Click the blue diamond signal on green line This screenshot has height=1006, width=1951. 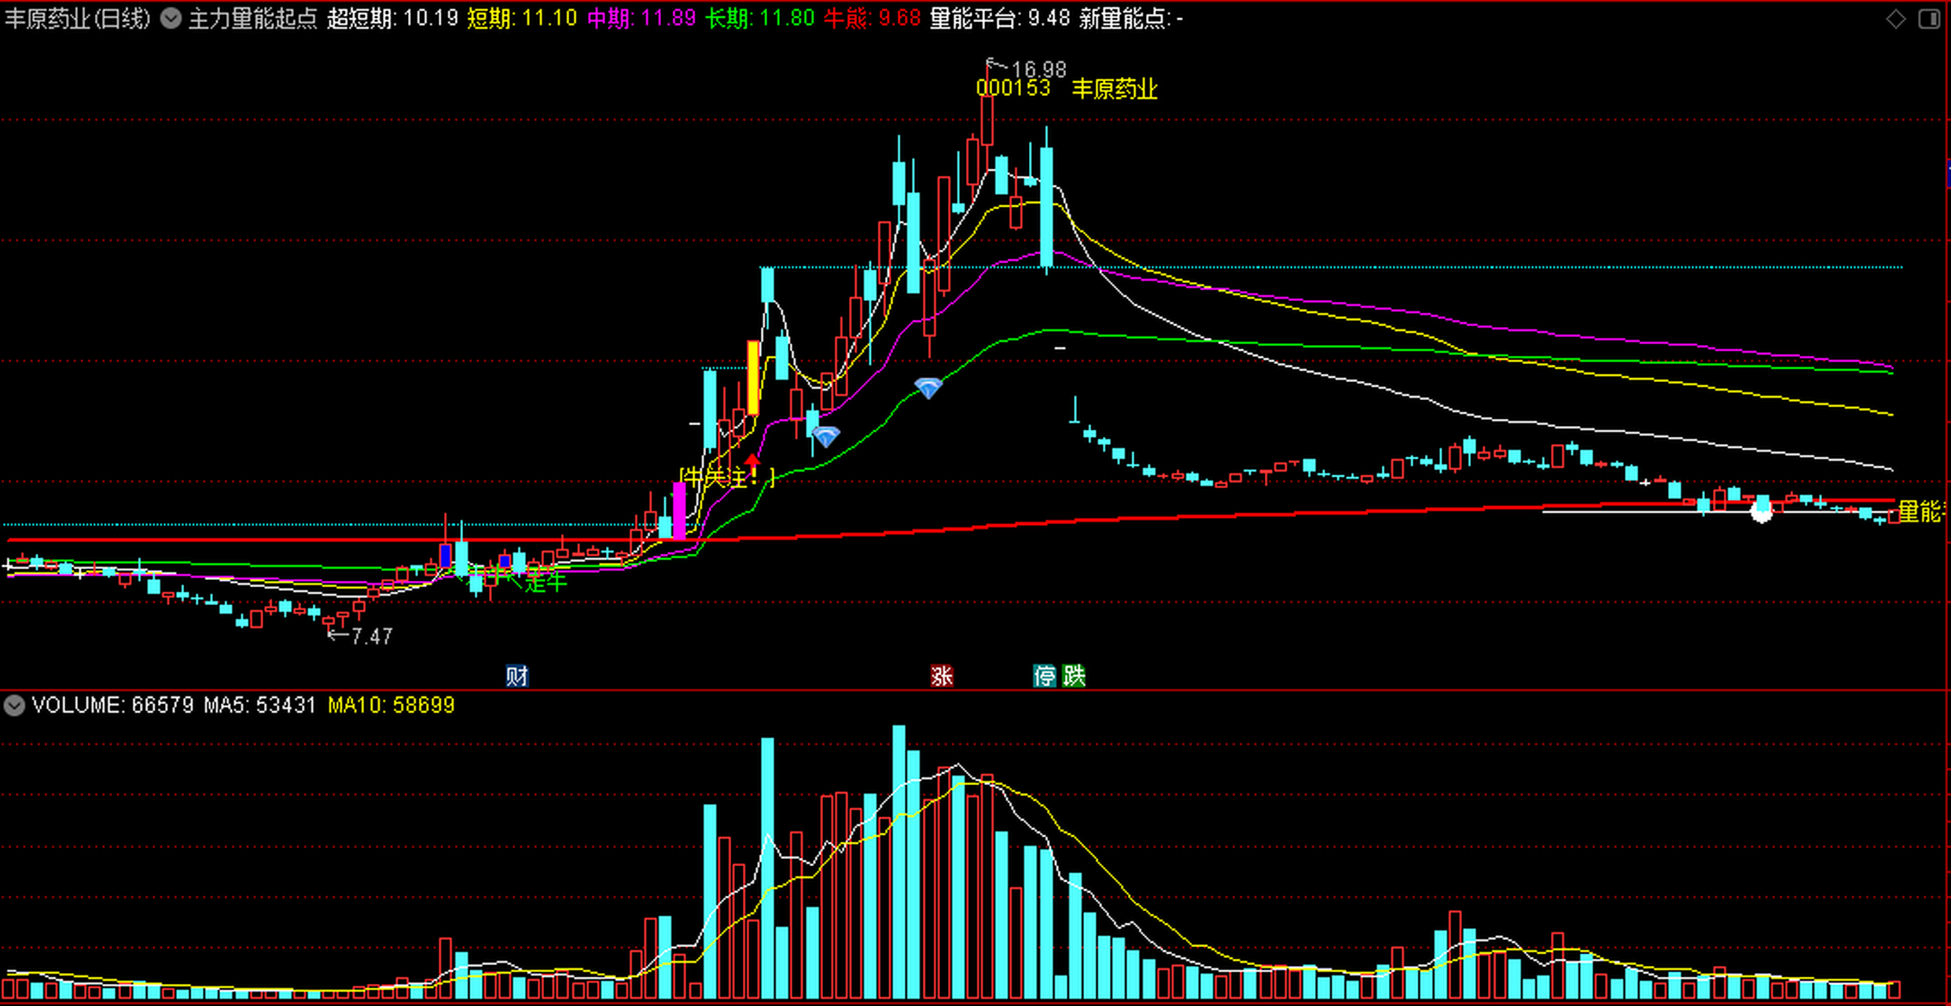point(928,387)
